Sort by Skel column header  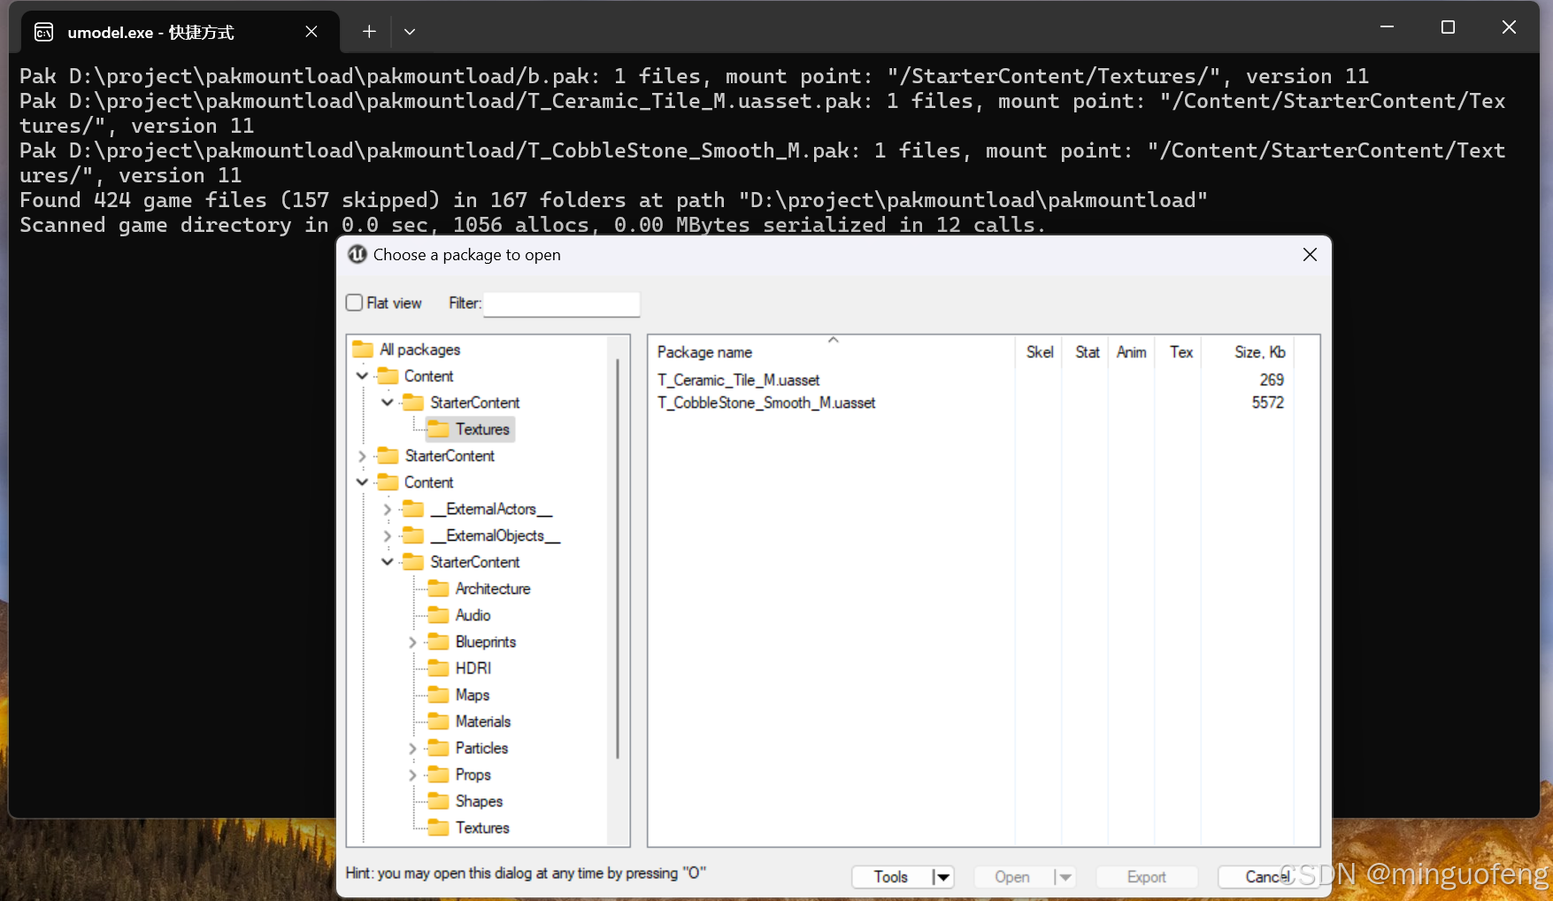click(x=1040, y=352)
